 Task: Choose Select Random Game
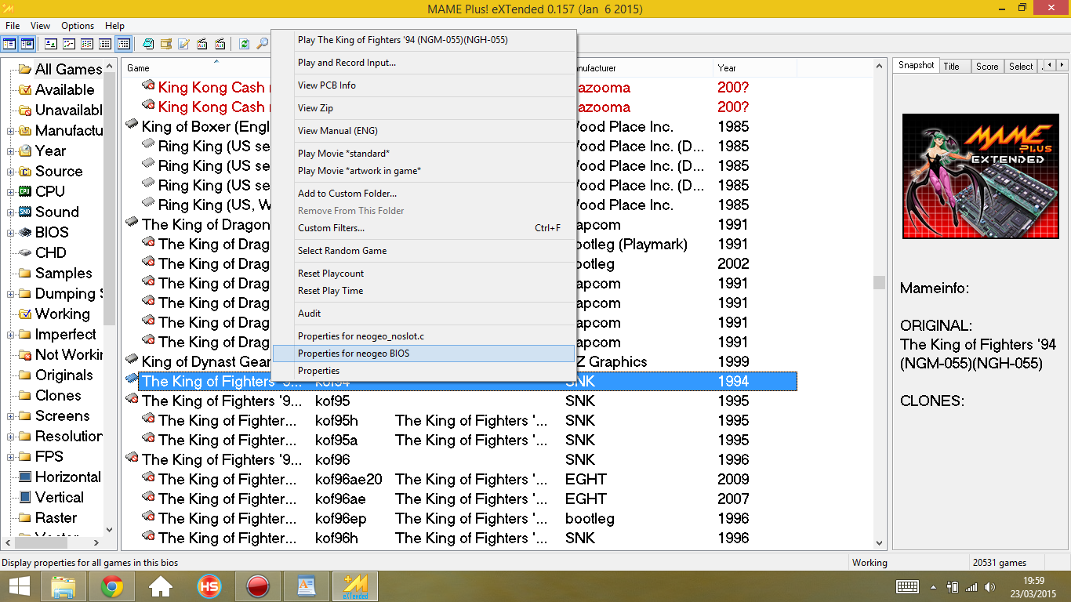coord(423,251)
